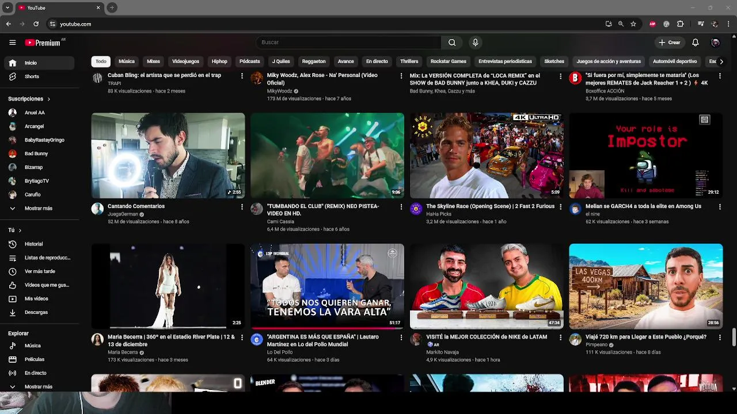Open options for Maria Becerra video
The width and height of the screenshot is (737, 414).
[x=242, y=338]
